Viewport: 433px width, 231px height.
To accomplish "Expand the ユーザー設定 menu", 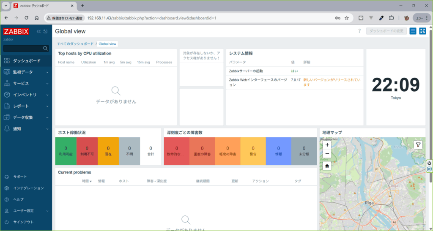I will pyautogui.click(x=26, y=211).
